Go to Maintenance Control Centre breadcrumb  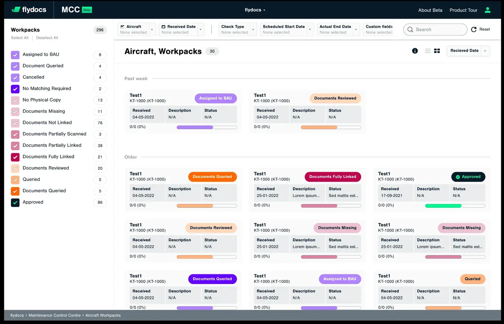[55, 315]
